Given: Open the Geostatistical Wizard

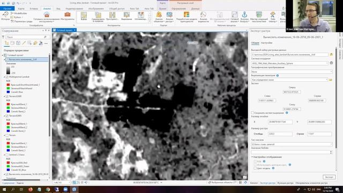Looking at the screenshot, I should (x=259, y=17).
